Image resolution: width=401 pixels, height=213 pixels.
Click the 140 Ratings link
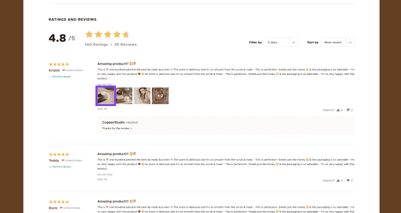coord(96,45)
